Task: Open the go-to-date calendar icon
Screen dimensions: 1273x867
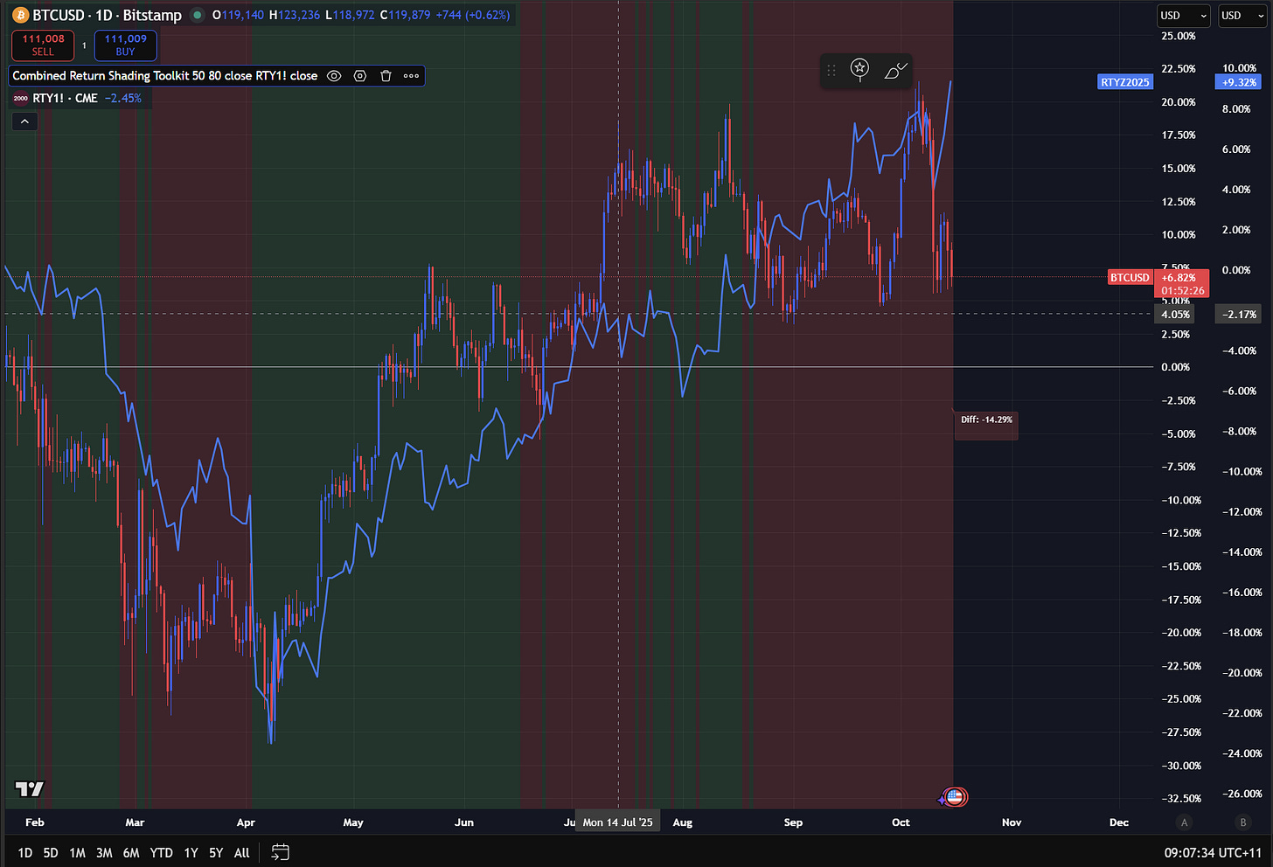Action: [280, 852]
